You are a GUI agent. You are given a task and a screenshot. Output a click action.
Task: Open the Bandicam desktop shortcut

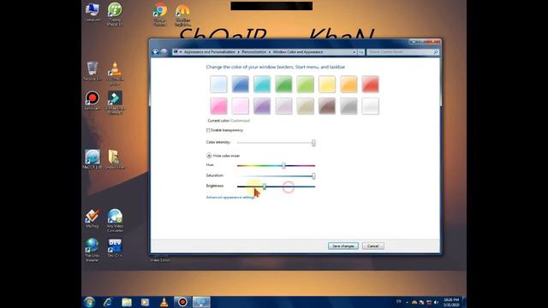92,101
